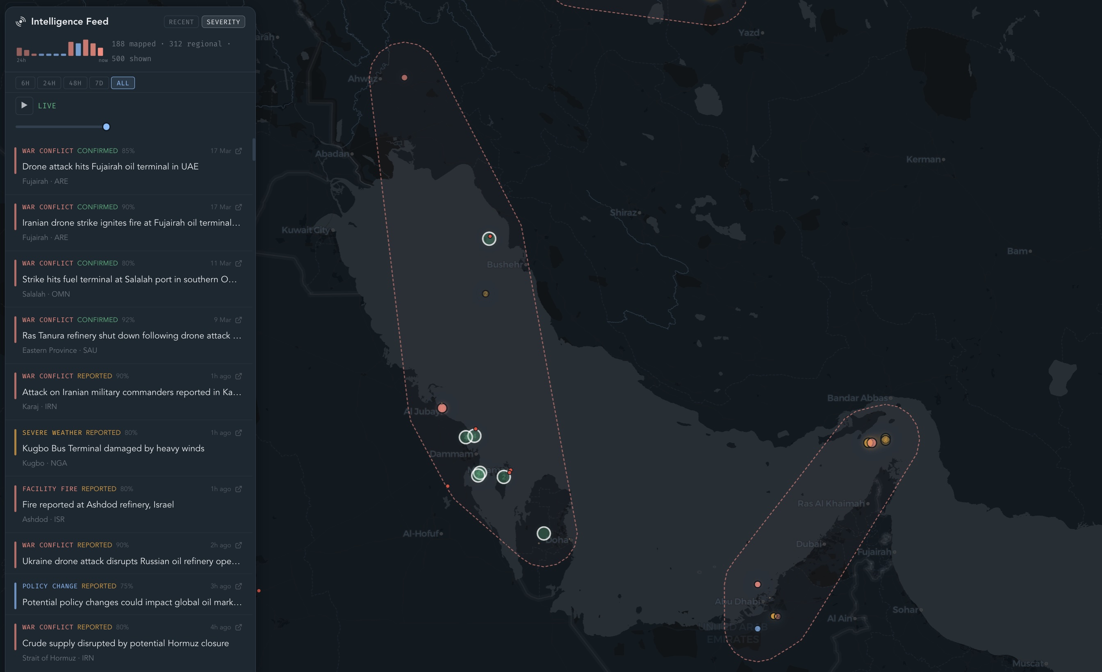The width and height of the screenshot is (1102, 672).
Task: Click the green cluster marker labeled 2
Action: (503, 477)
